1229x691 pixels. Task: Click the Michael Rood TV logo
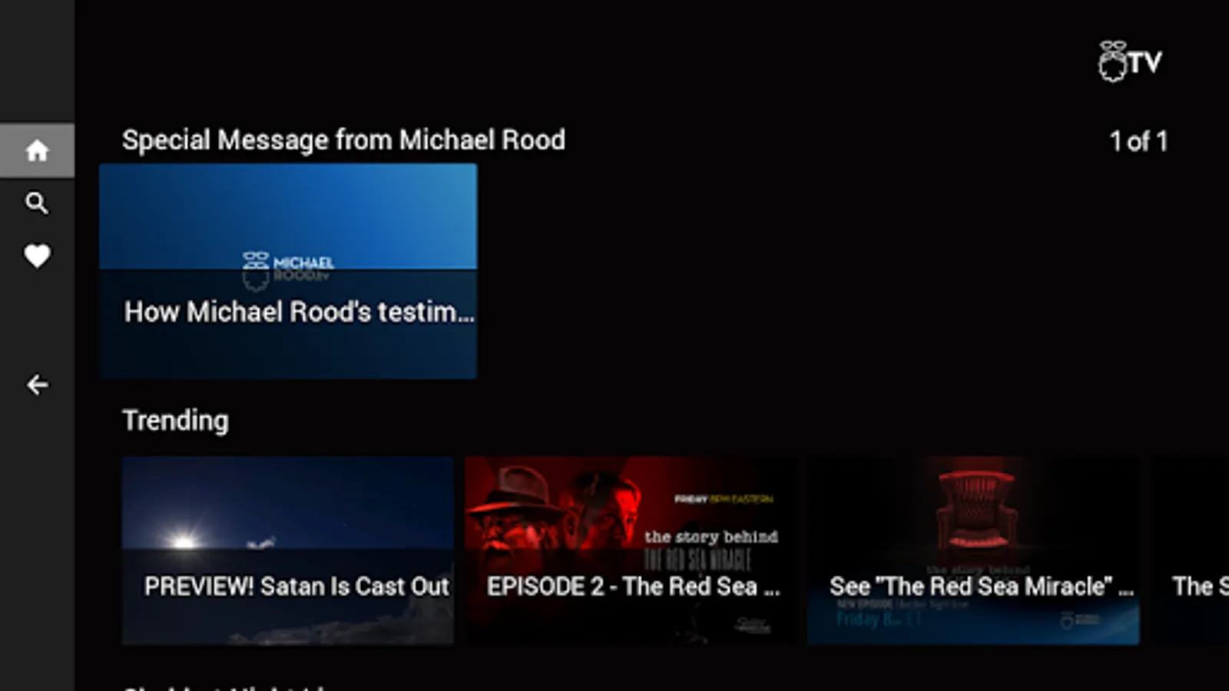click(1130, 61)
